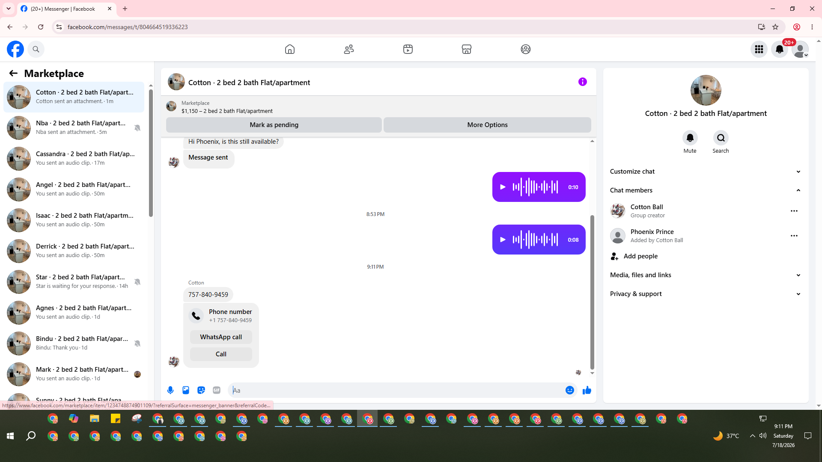The width and height of the screenshot is (822, 462).
Task: Select the Messenger | Facebook browser tab
Action: click(x=66, y=9)
